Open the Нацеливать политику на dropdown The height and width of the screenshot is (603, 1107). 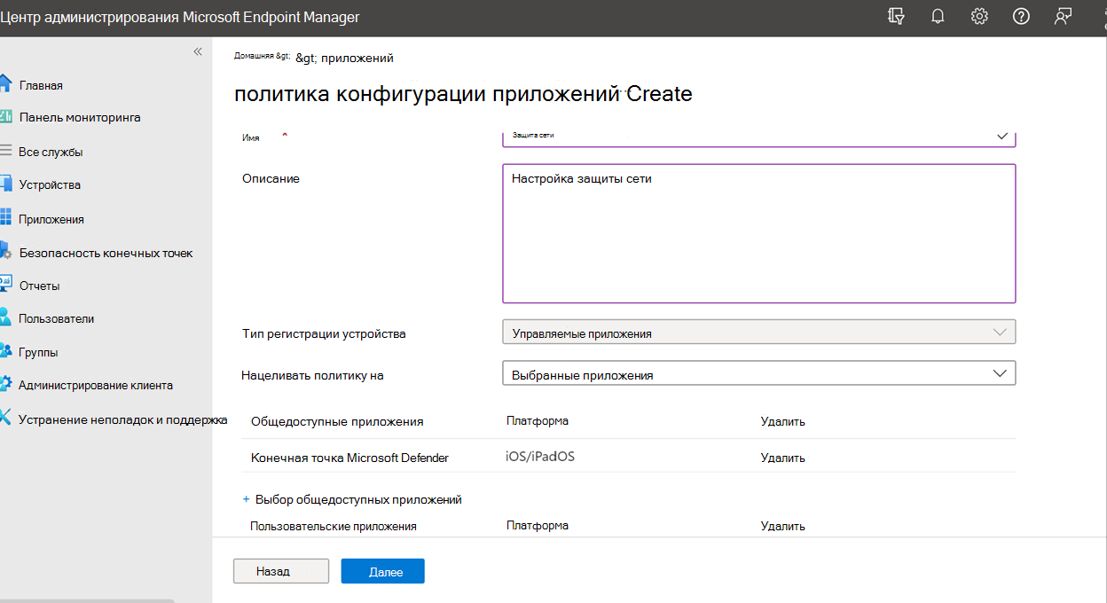759,373
